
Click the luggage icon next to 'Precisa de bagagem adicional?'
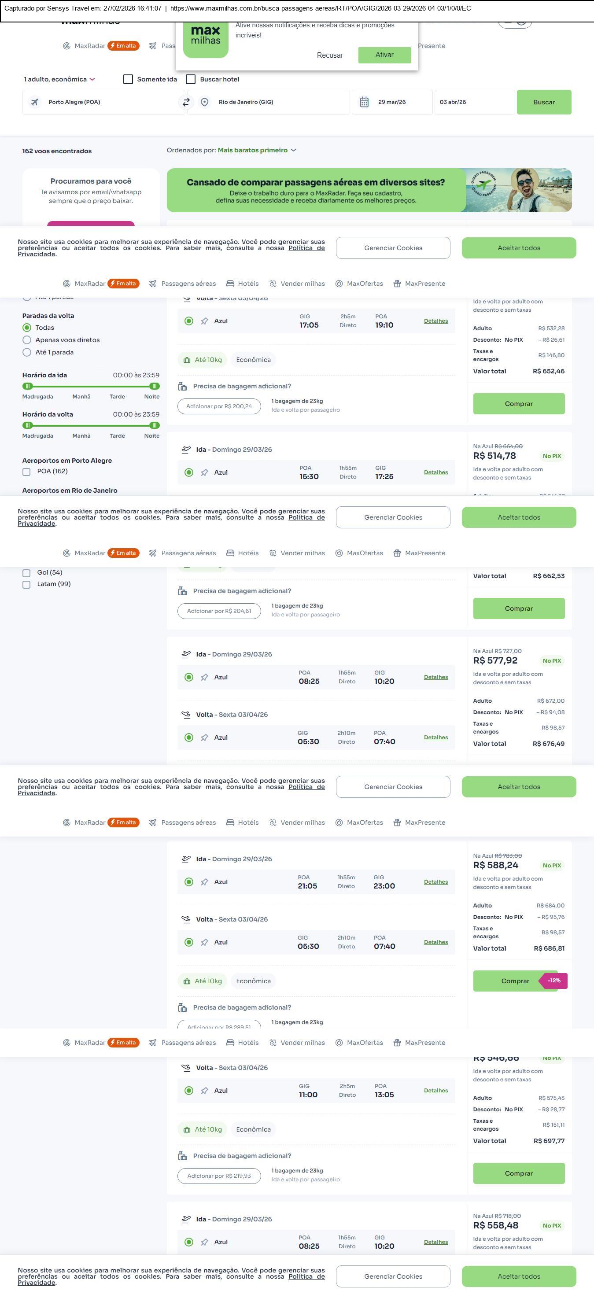pyautogui.click(x=182, y=387)
